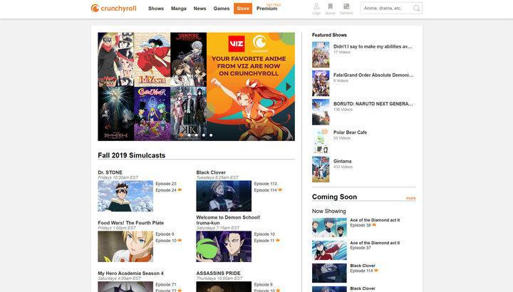
Task: Open the Login user icon
Action: [x=316, y=8]
